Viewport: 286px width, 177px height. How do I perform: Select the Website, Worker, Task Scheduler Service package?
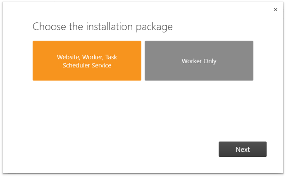[x=87, y=61]
